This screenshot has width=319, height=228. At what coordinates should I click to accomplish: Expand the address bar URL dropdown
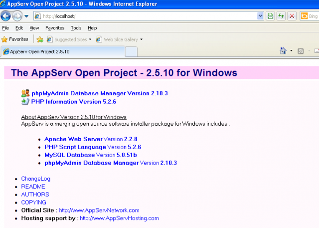260,16
